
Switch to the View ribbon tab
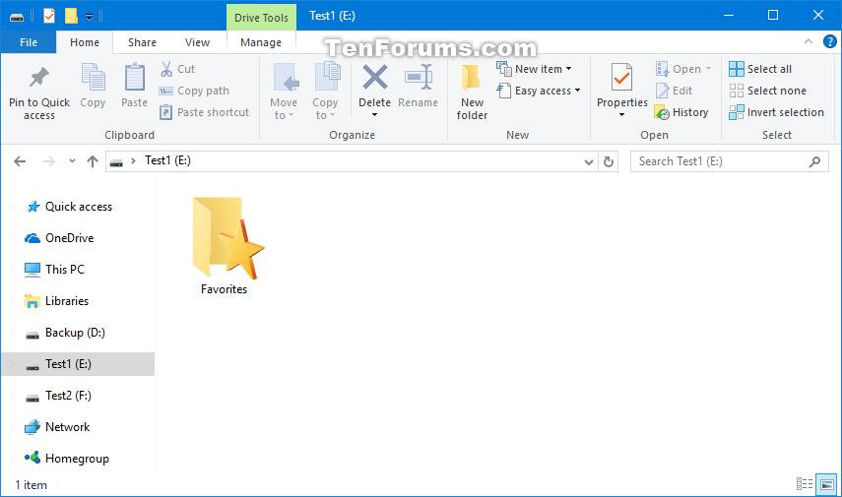pyautogui.click(x=197, y=42)
